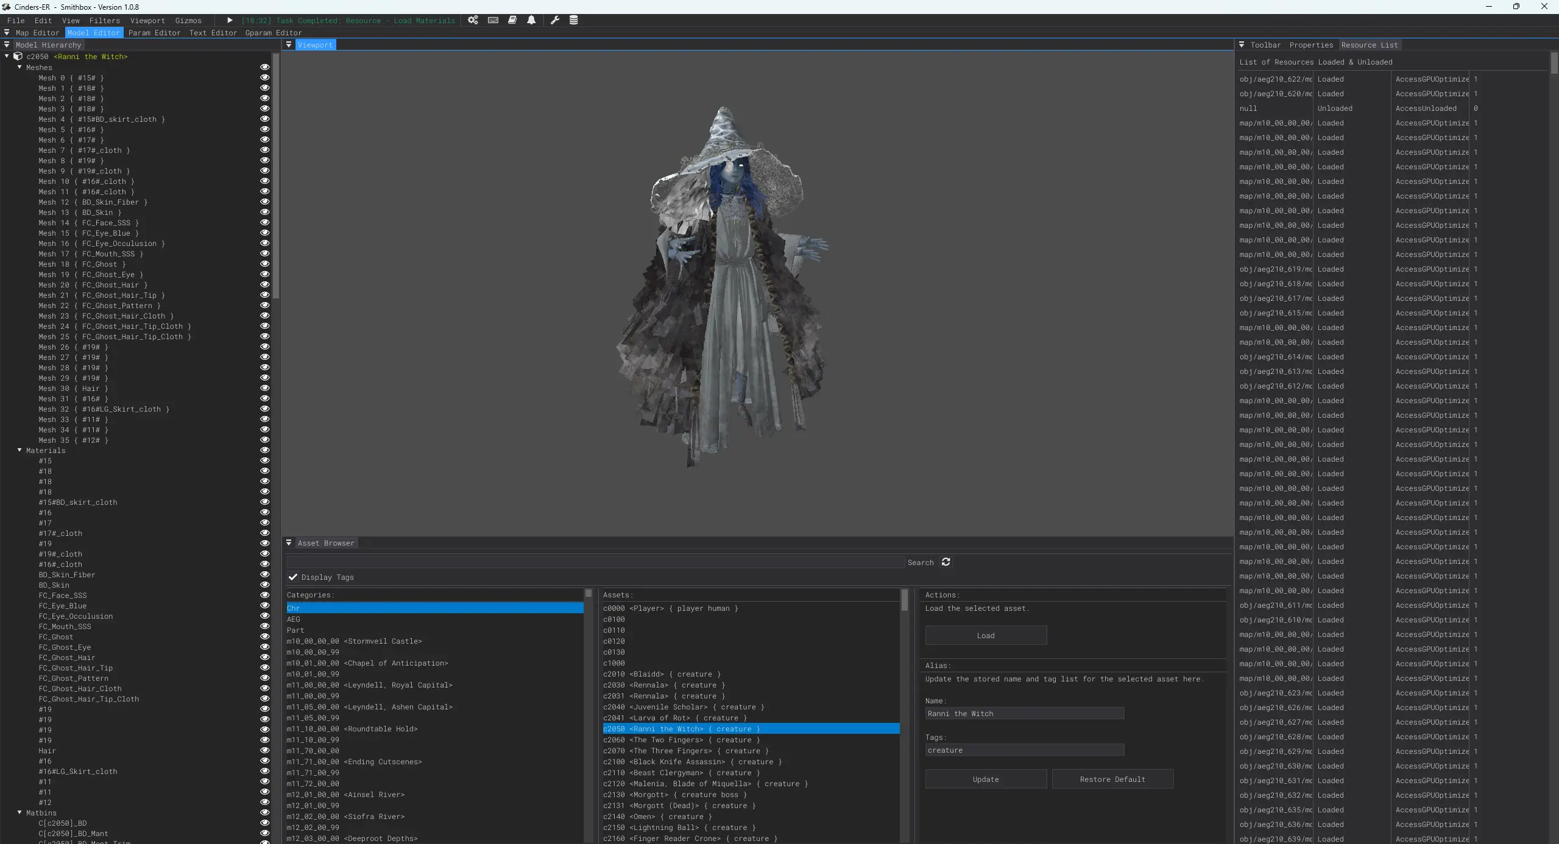The height and width of the screenshot is (844, 1559).
Task: Toggle eye for Hair material row
Action: click(x=264, y=750)
